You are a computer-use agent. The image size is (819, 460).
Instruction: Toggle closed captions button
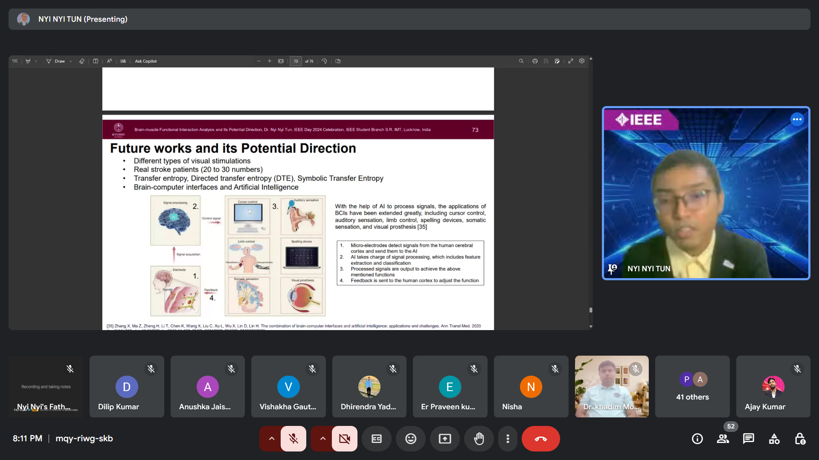point(377,439)
